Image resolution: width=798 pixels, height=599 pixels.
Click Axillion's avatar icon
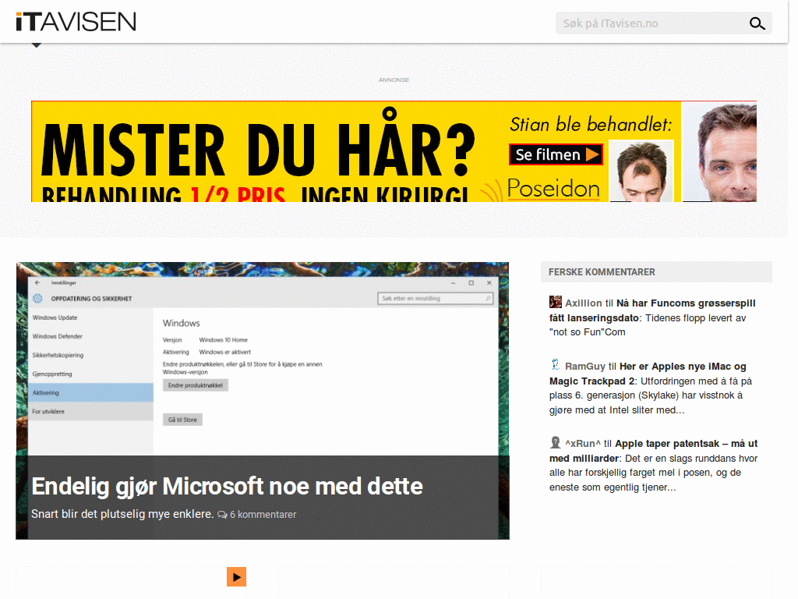pyautogui.click(x=555, y=302)
